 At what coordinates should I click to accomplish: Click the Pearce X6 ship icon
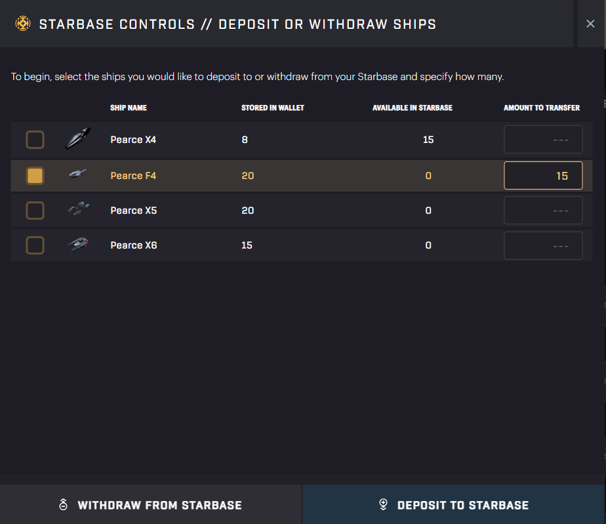tap(78, 245)
